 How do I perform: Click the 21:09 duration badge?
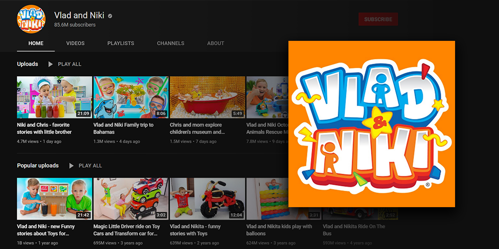(83, 114)
